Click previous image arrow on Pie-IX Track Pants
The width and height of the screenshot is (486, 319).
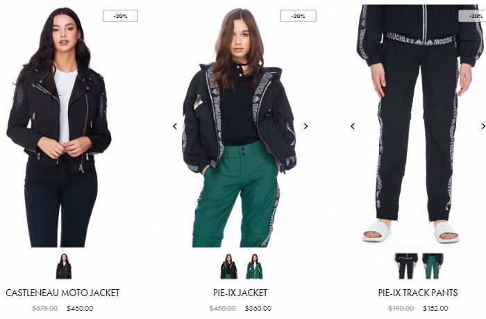[x=353, y=126]
